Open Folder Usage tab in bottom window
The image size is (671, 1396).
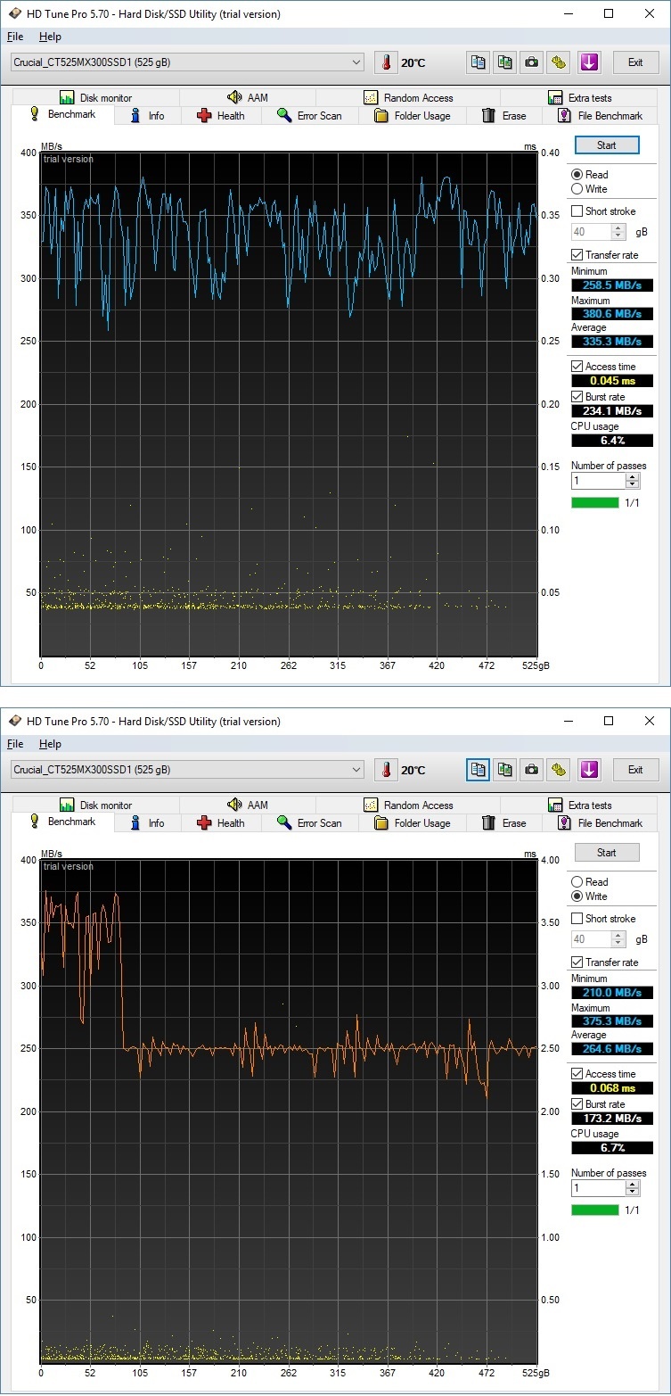click(x=413, y=823)
